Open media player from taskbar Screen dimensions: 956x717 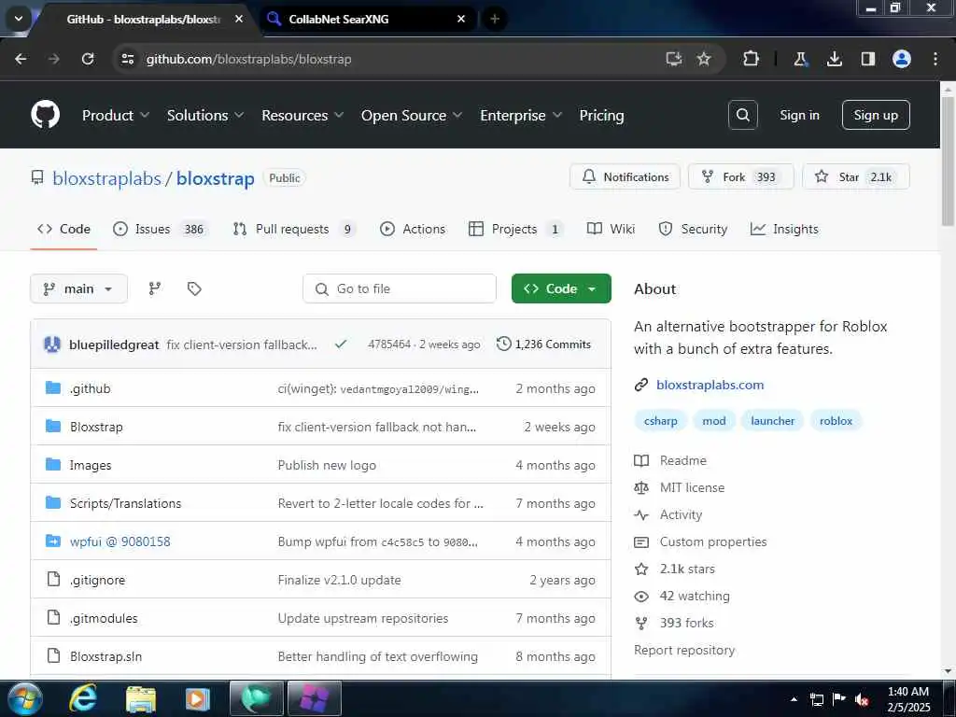pos(197,698)
